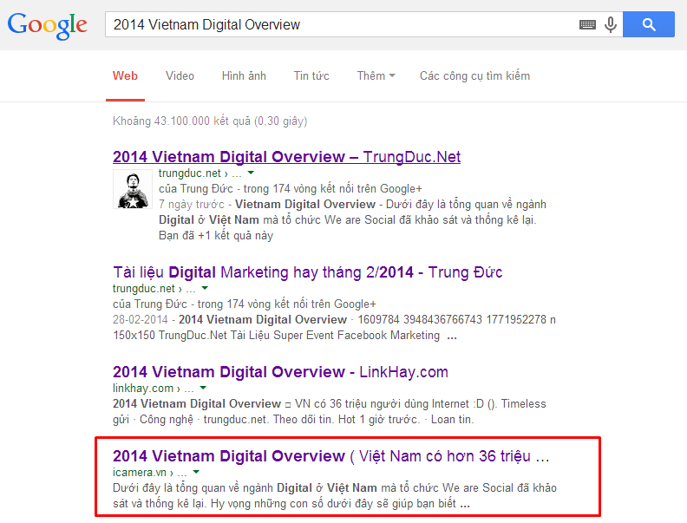Expand the arrow beside the linkhay.com URL
This screenshot has height=523, width=687.
tap(203, 388)
